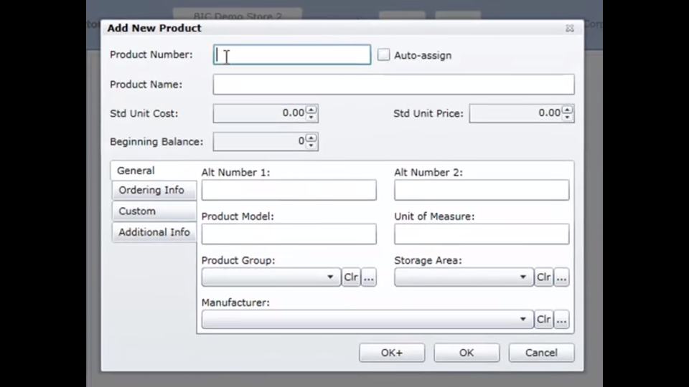Clear the Product Group selection
The height and width of the screenshot is (387, 689).
350,277
